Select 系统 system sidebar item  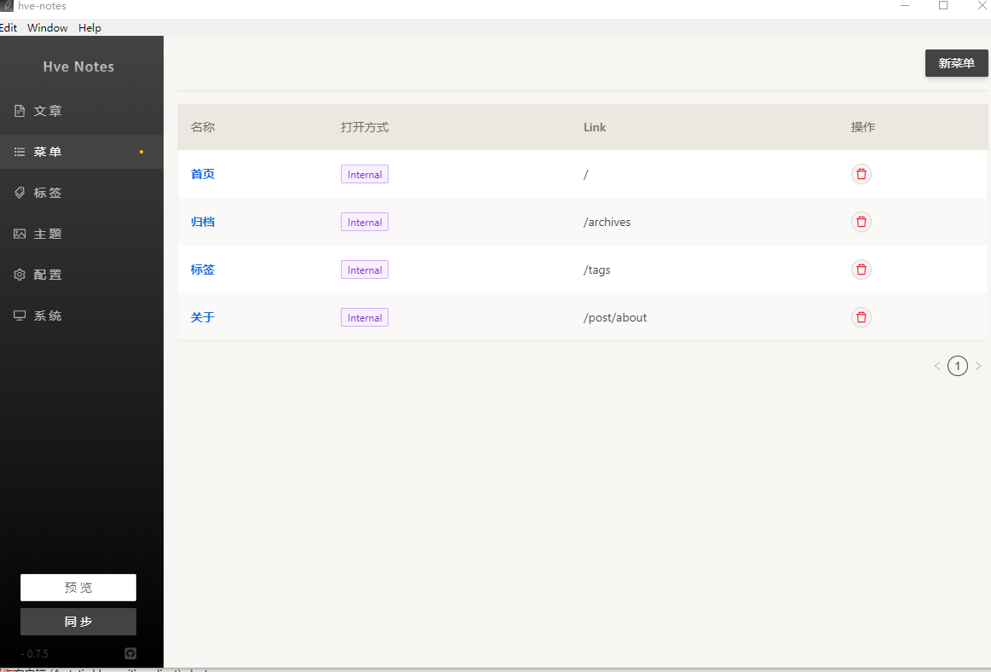pos(48,316)
